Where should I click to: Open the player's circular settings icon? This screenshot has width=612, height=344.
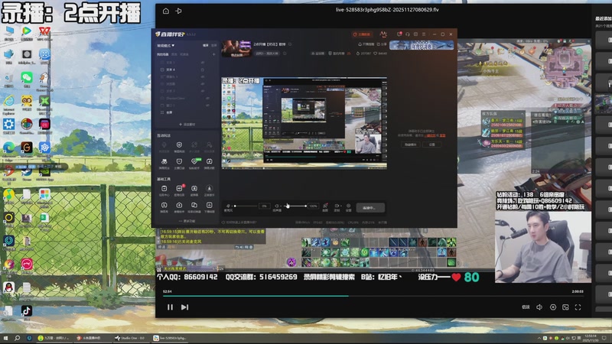point(553,307)
